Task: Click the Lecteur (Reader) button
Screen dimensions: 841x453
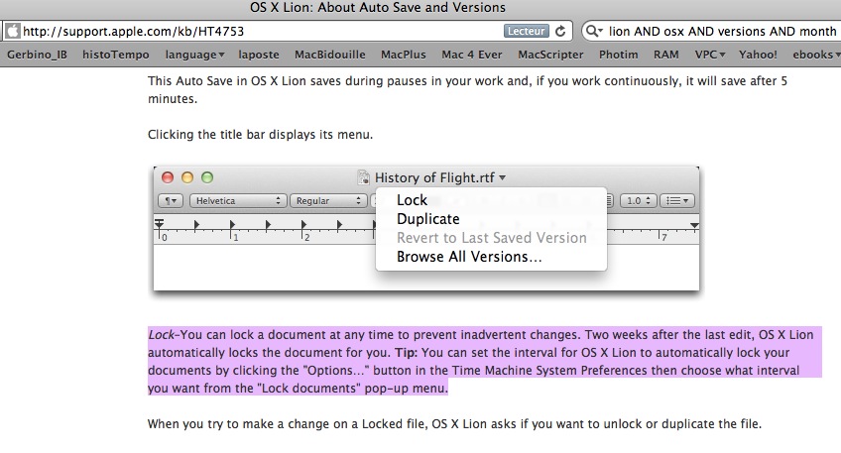Action: pyautogui.click(x=527, y=31)
